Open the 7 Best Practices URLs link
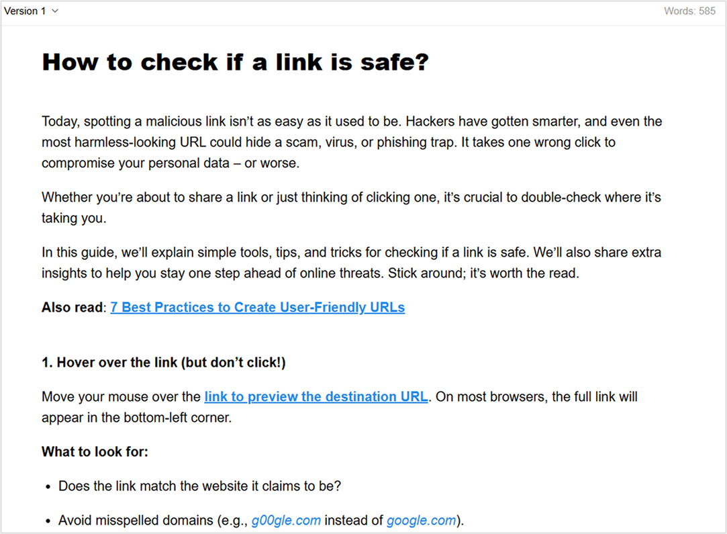 257,308
